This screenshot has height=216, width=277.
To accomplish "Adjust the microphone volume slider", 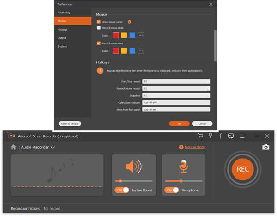I will coord(183,181).
